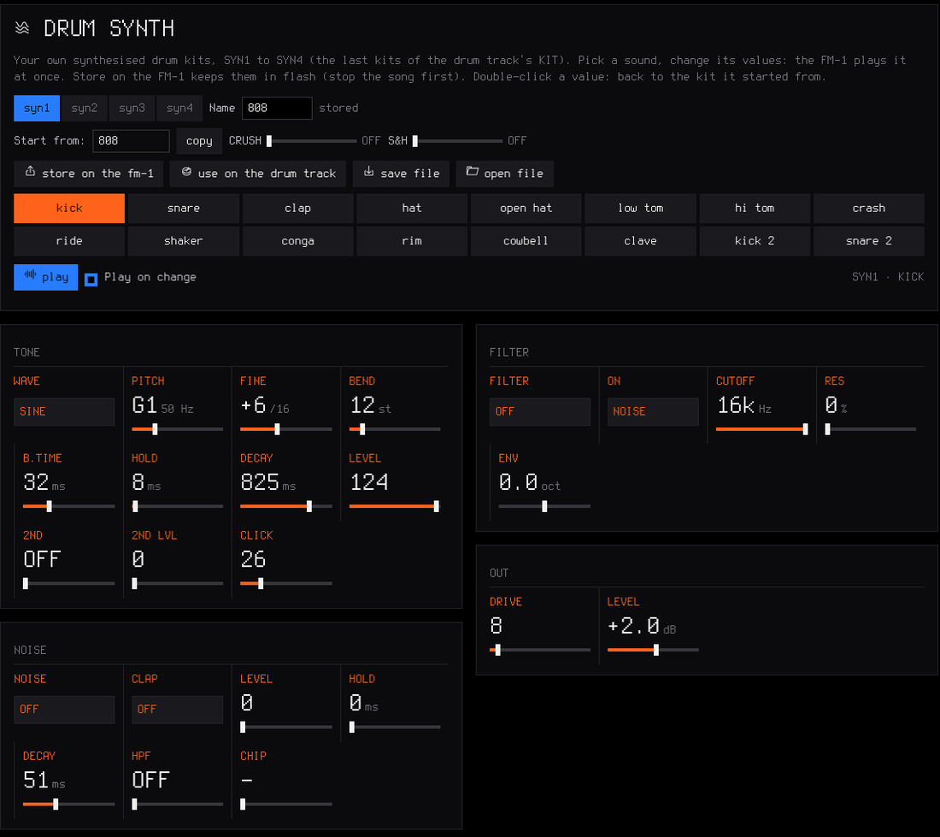Select the snare sound pad
This screenshot has height=837, width=940.
pyautogui.click(x=184, y=208)
